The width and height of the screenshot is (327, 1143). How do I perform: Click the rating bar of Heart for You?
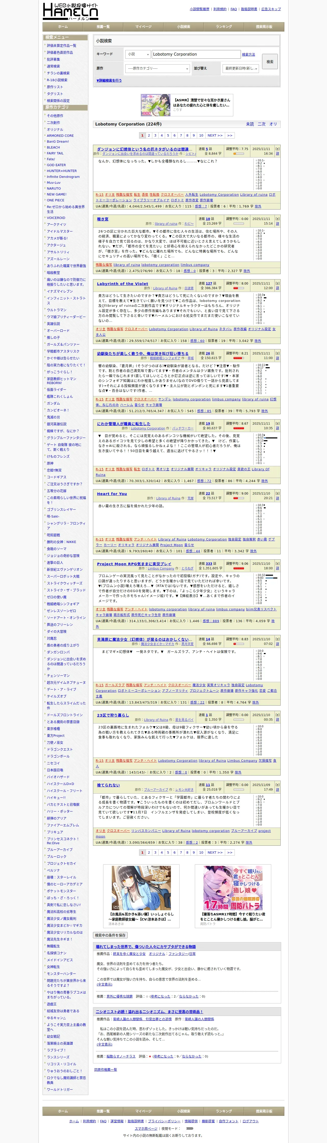(238, 498)
